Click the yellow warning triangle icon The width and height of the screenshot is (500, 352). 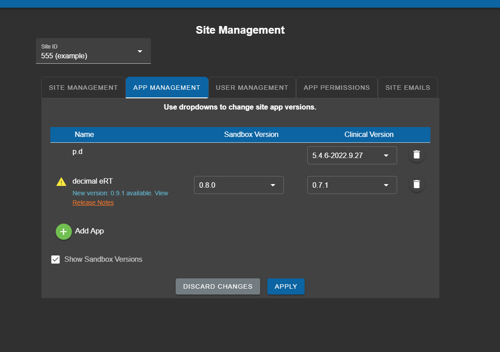coord(61,182)
